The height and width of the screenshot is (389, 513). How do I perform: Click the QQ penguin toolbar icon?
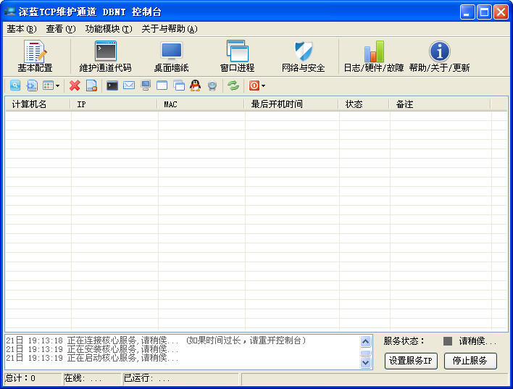(195, 85)
